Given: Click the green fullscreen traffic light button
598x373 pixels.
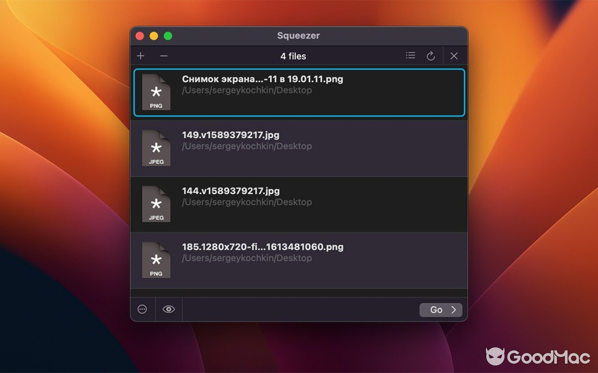Looking at the screenshot, I should [168, 35].
